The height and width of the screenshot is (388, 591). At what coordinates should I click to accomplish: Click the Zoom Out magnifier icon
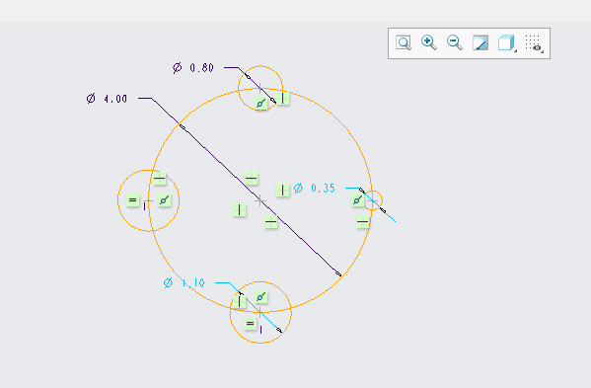[455, 42]
